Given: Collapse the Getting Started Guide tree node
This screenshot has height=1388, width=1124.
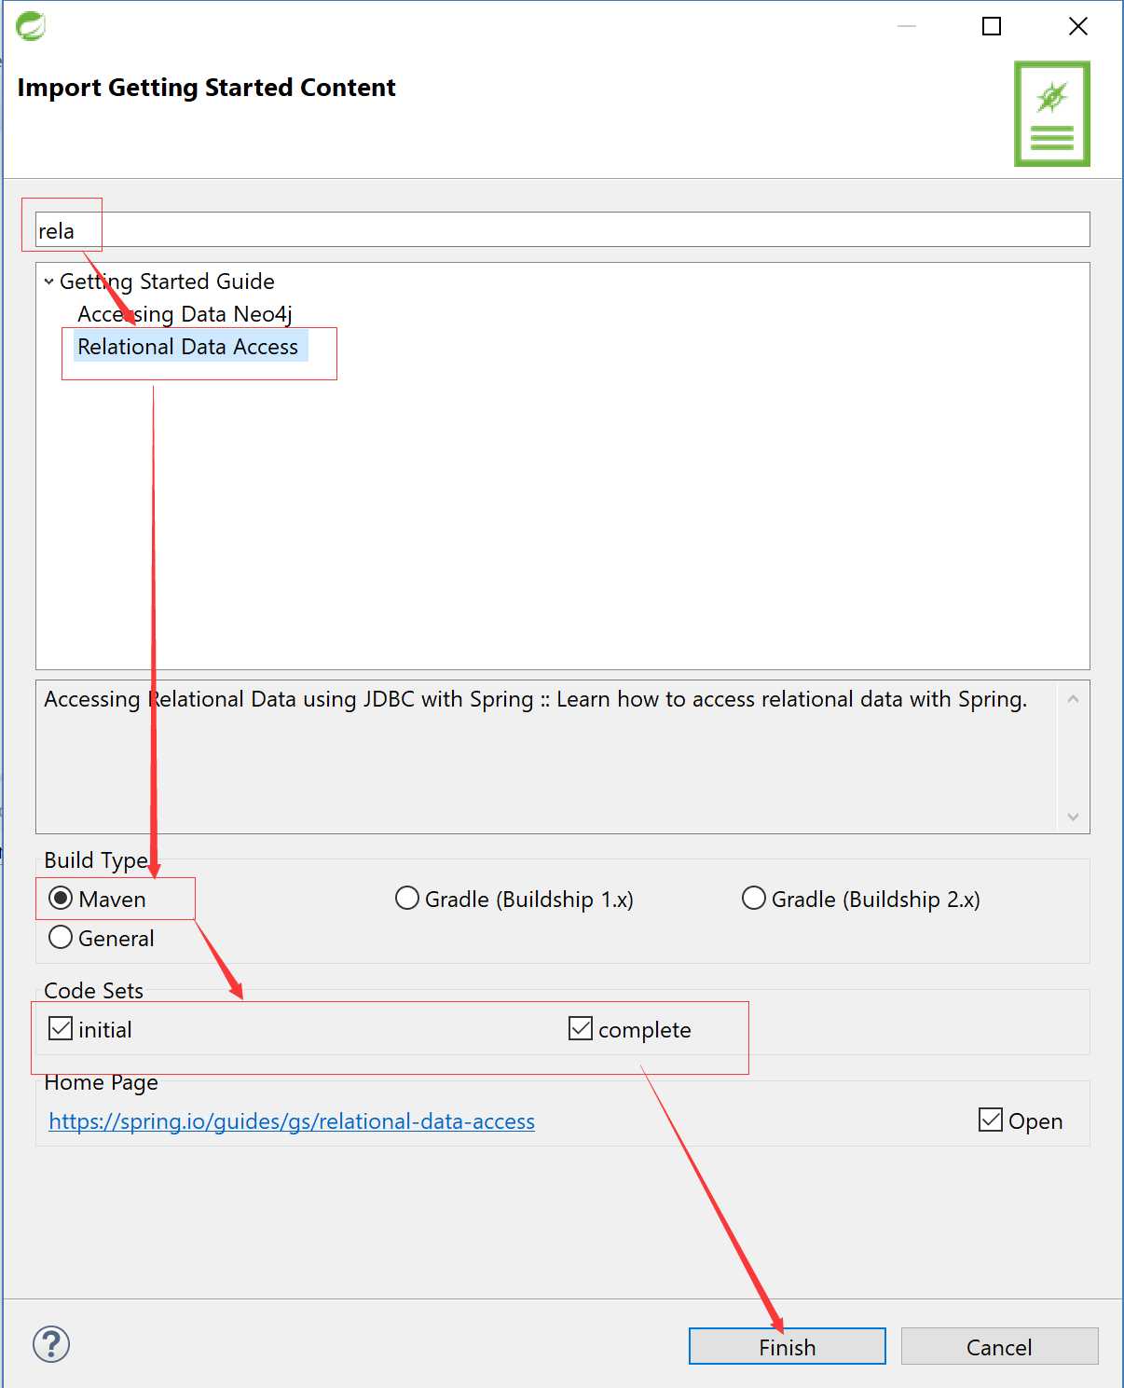Looking at the screenshot, I should pos(48,282).
